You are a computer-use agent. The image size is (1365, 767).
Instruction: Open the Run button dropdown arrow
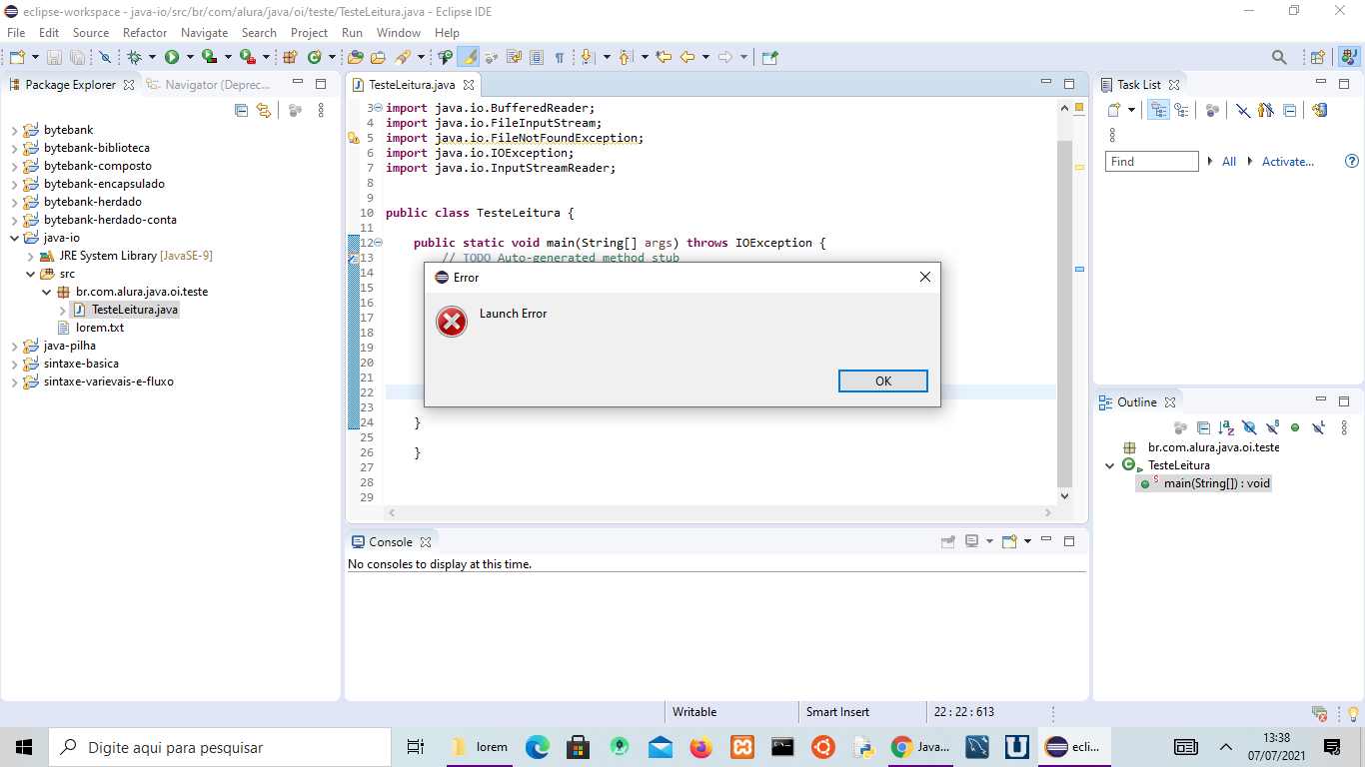189,58
